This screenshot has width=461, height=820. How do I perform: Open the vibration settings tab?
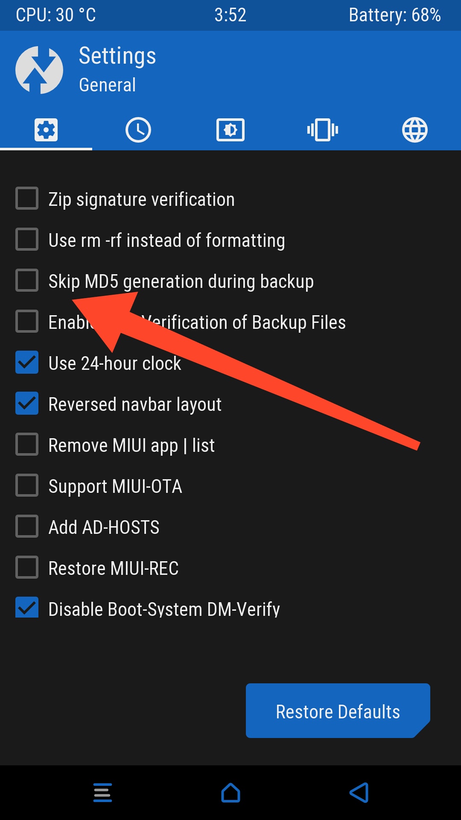[x=323, y=130]
